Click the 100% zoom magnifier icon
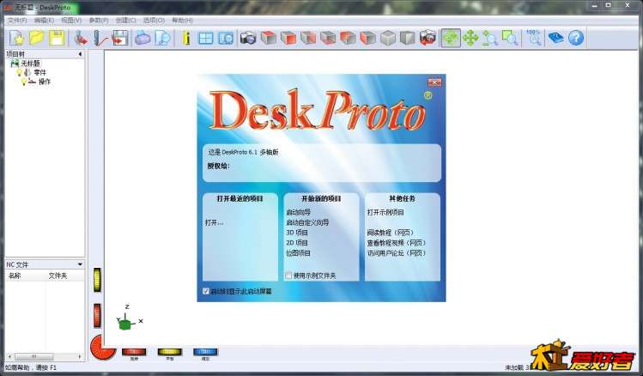643x376 pixels. tap(533, 37)
